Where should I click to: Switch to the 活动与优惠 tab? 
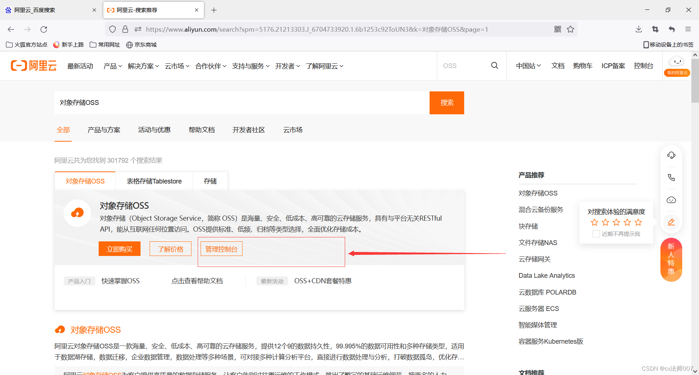154,130
